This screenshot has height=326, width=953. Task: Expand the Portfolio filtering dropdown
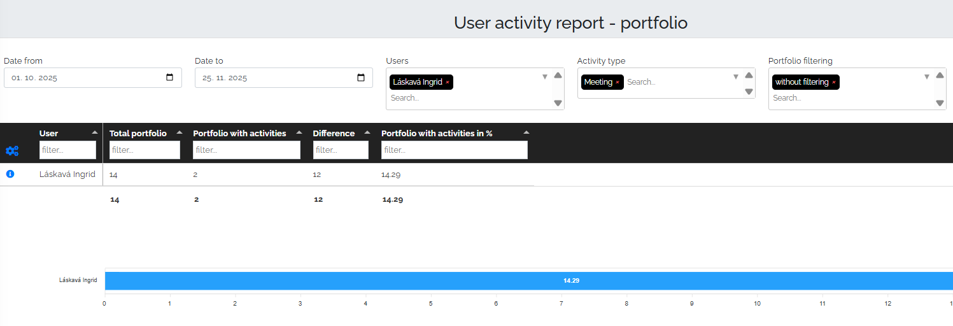(x=927, y=77)
